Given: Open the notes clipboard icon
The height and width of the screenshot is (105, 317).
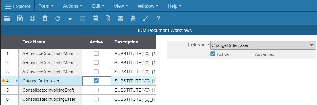Looking at the screenshot, I should tap(95, 19).
